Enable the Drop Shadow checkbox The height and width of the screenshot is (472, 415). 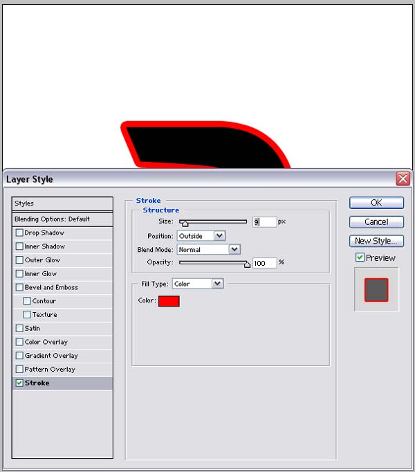(19, 233)
